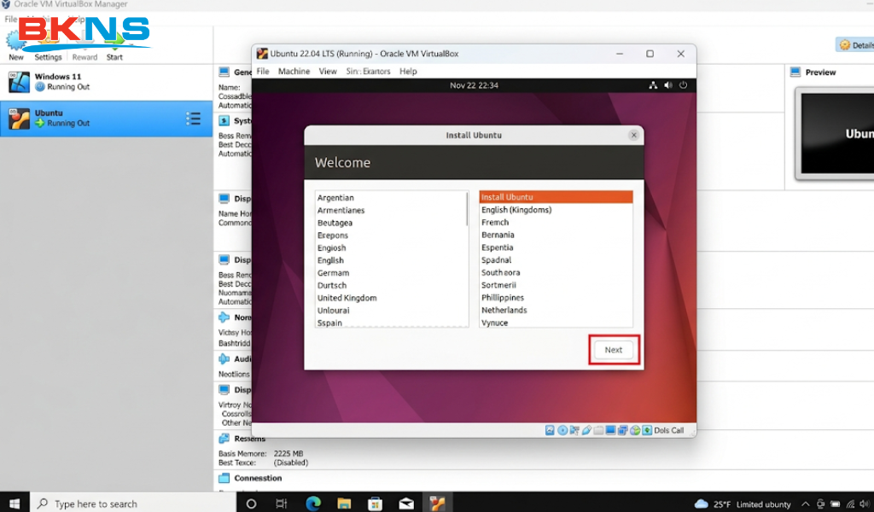Screen dimensions: 874x512
Task: Open File Explorer from the taskbar
Action: coord(344,503)
